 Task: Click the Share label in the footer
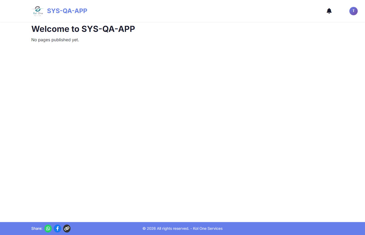36,228
